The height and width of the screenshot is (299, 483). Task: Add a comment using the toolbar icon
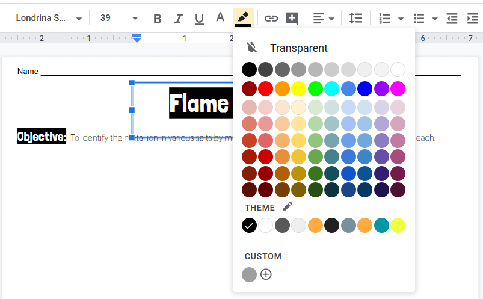(292, 19)
